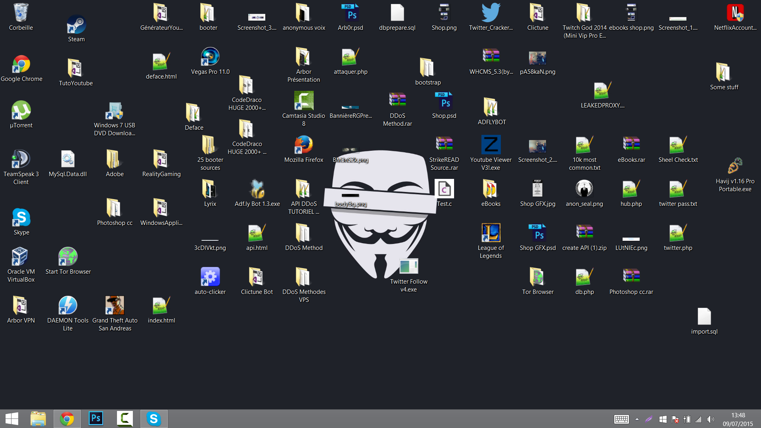Image resolution: width=761 pixels, height=428 pixels.
Task: Open the volume control in tray
Action: [710, 419]
